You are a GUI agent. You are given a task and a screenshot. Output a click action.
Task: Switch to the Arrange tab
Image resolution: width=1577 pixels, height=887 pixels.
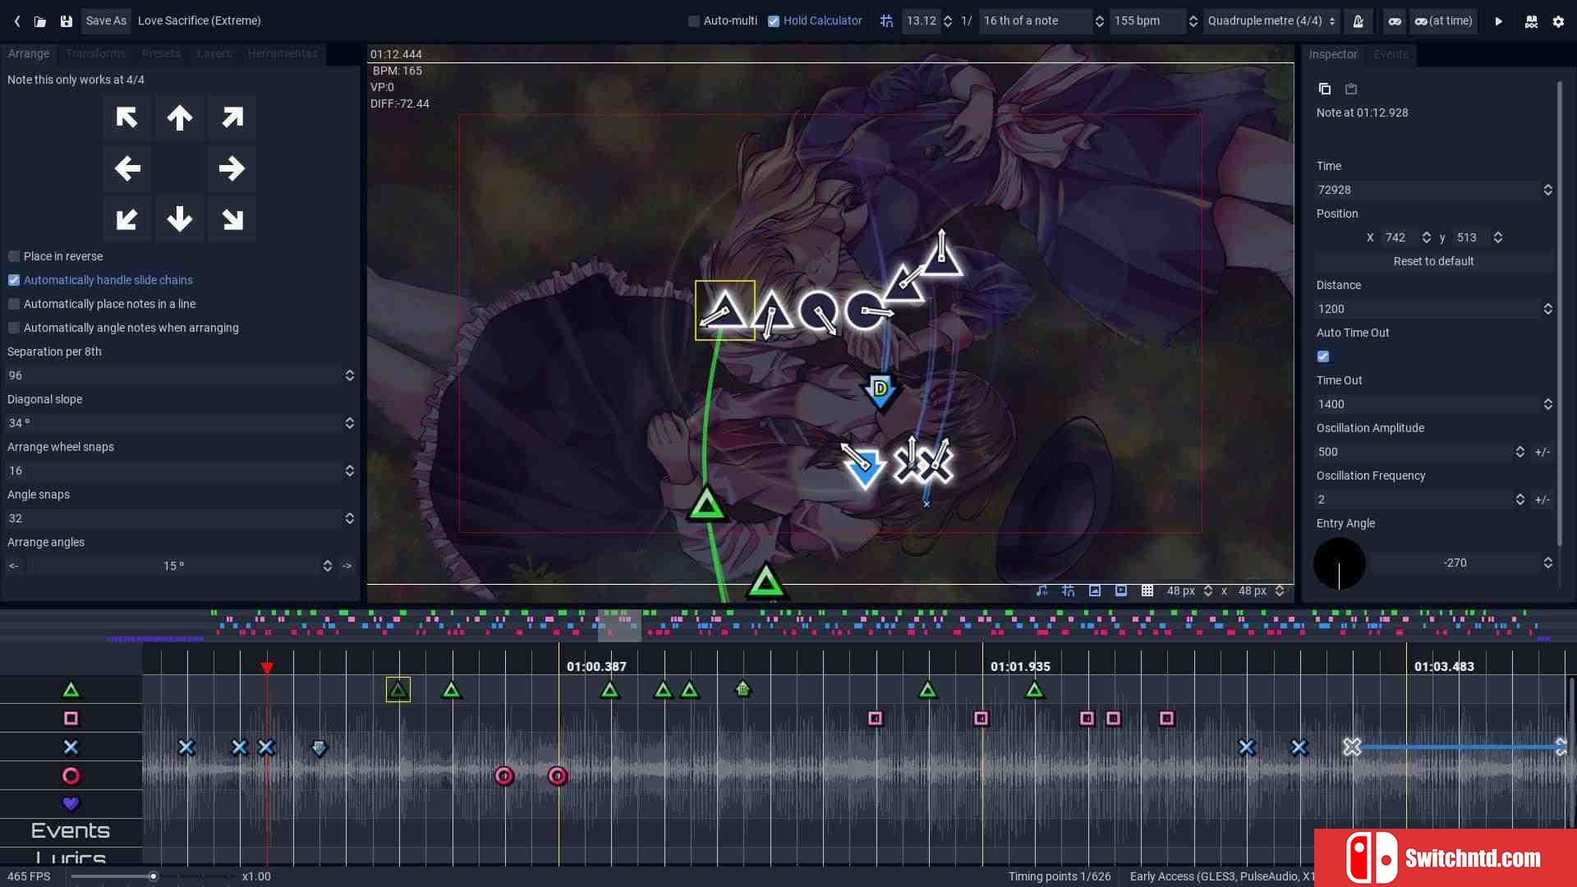[x=29, y=54]
